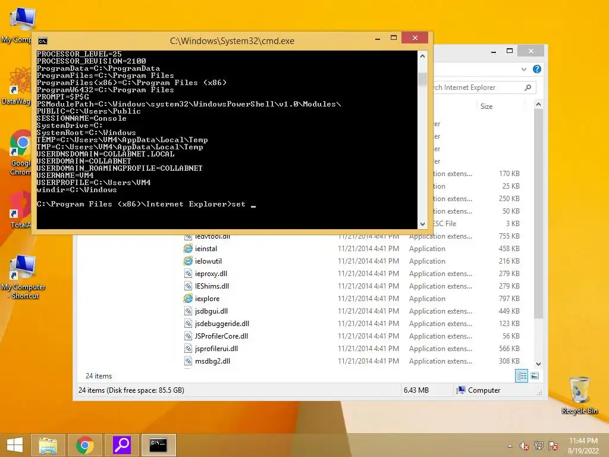The width and height of the screenshot is (609, 457).
Task: Select the msdbg2.dll file icon
Action: point(188,361)
